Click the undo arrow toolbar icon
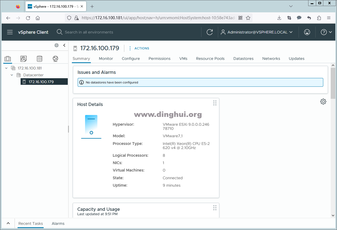 [309, 18]
